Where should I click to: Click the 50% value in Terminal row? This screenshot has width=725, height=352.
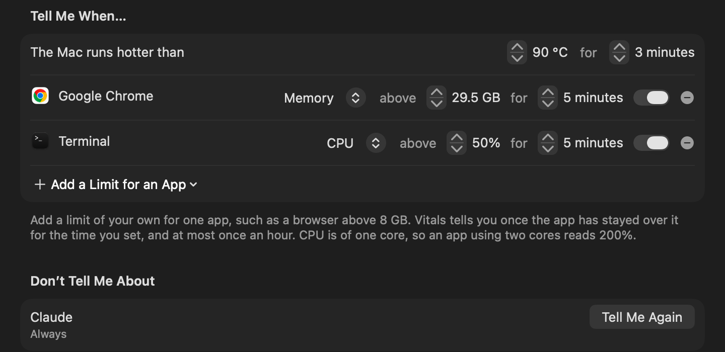[x=486, y=143]
